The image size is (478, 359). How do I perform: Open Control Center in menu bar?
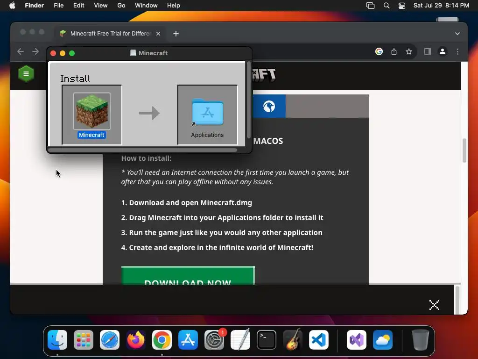coord(402,6)
